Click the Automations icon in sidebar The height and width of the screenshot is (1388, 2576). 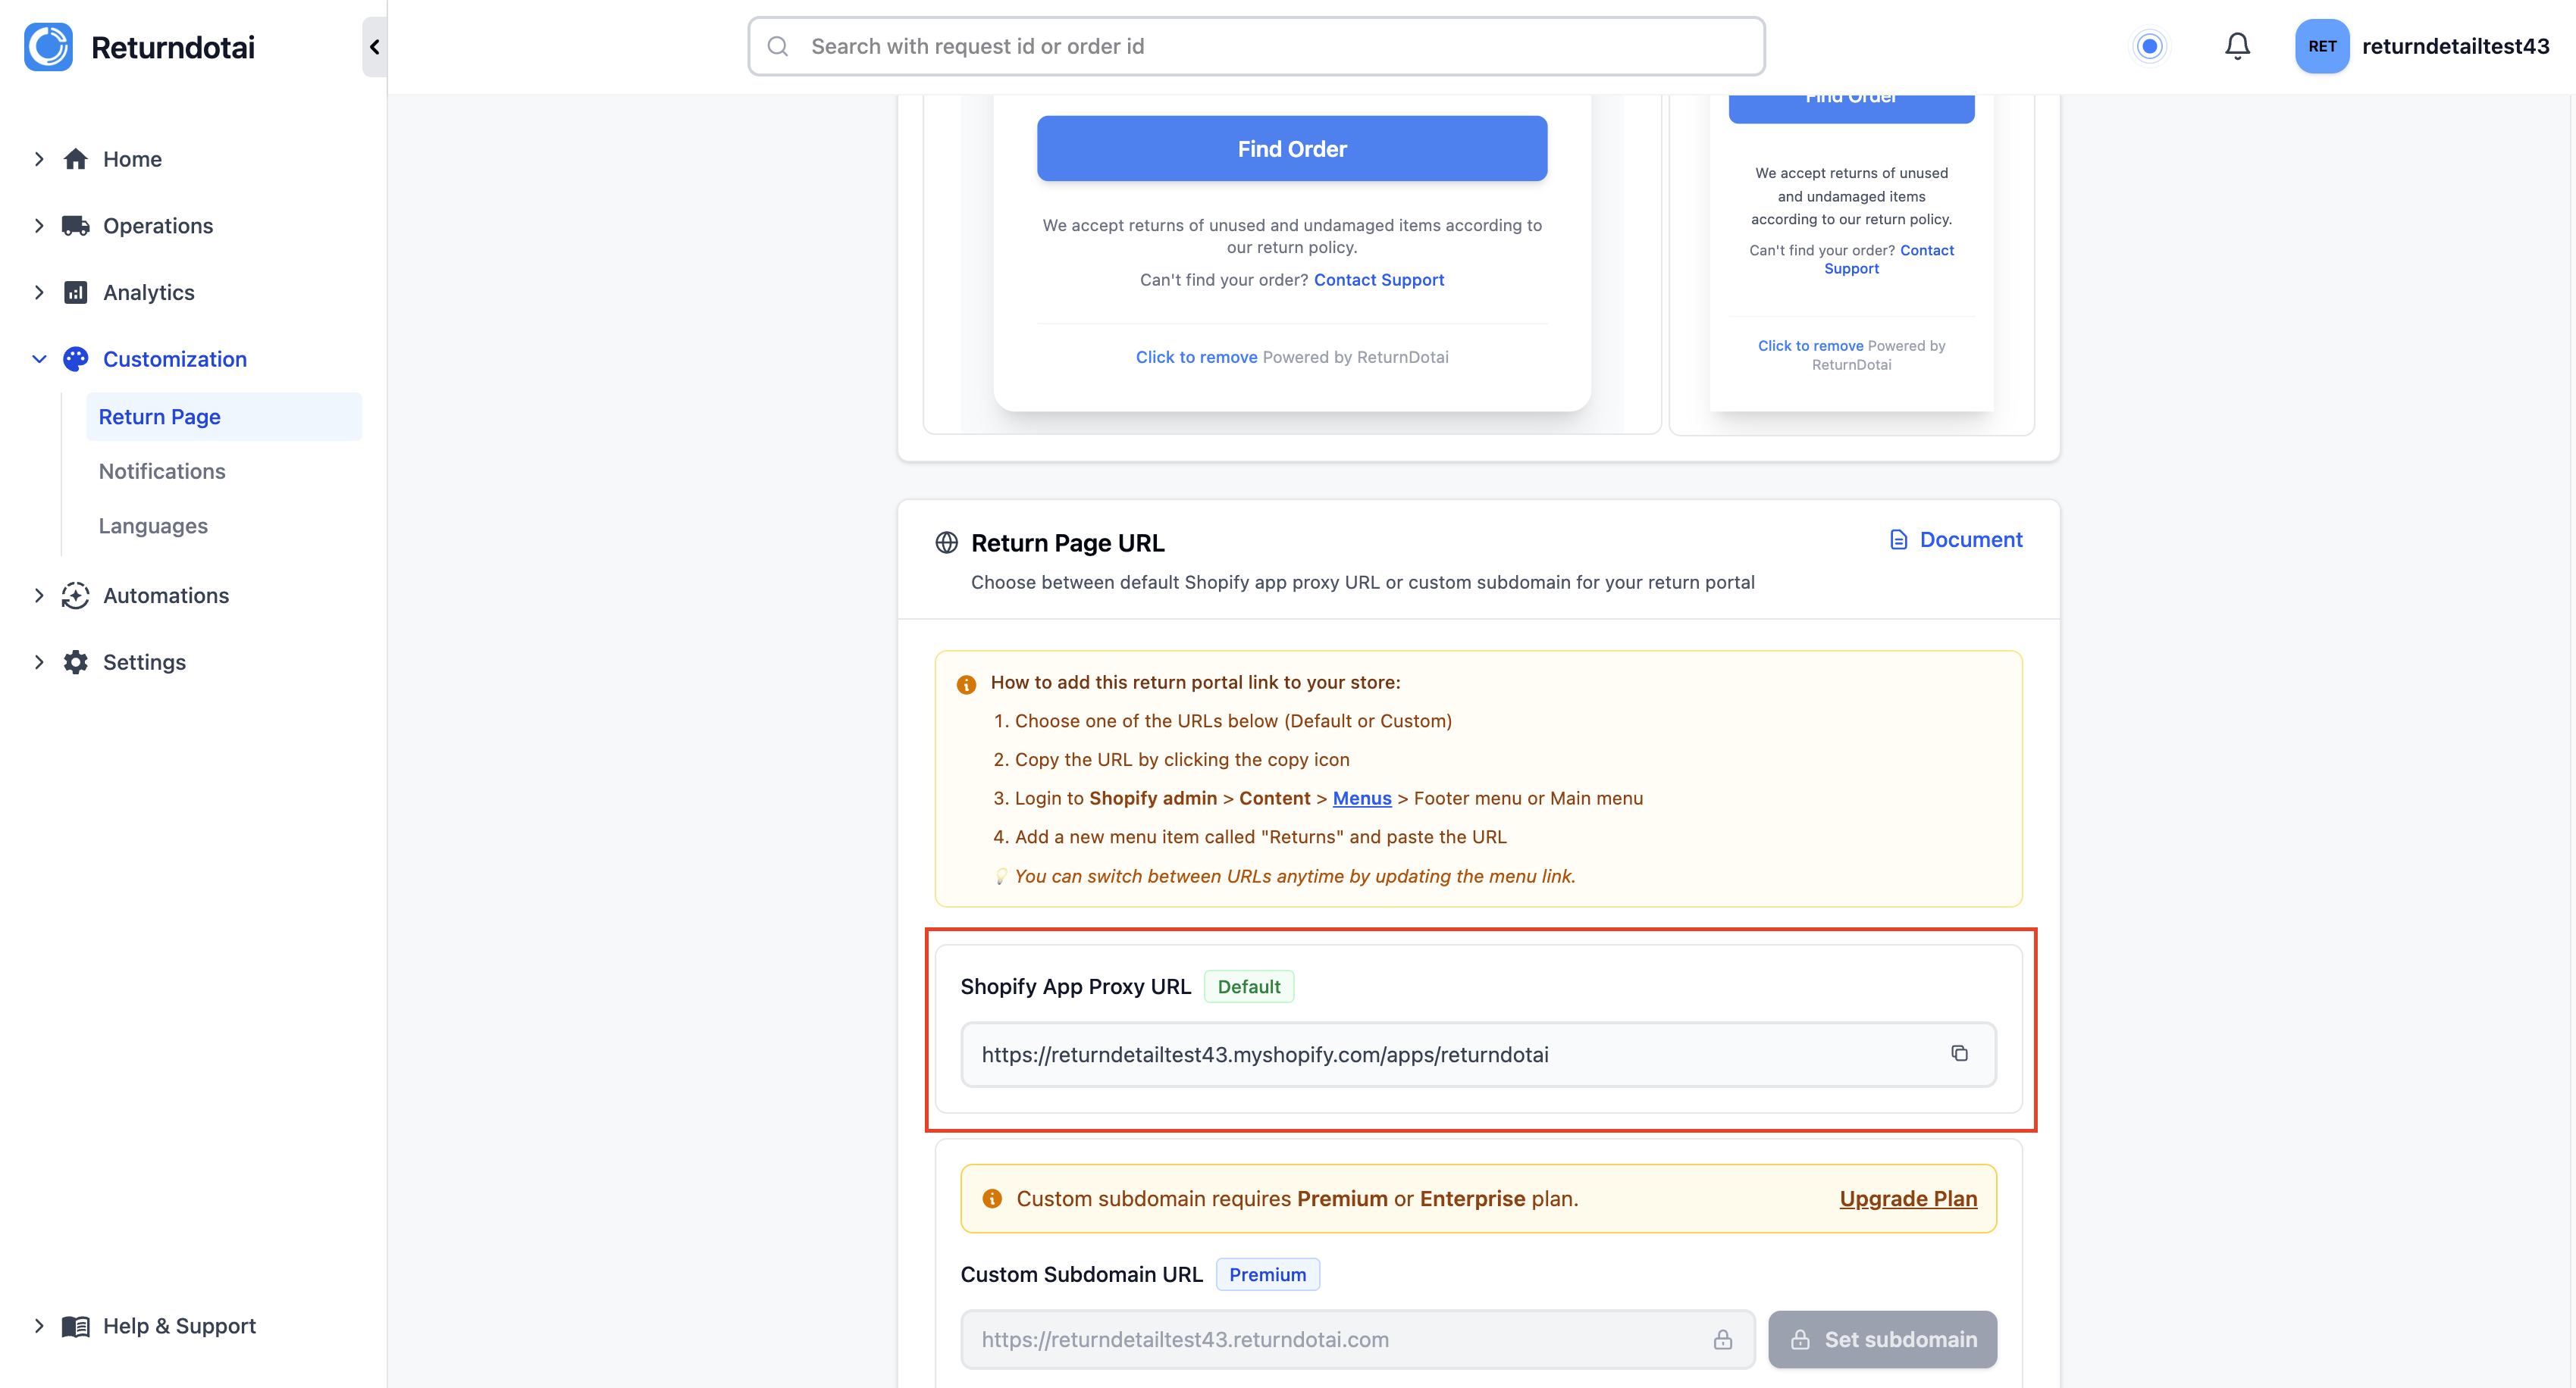(76, 596)
